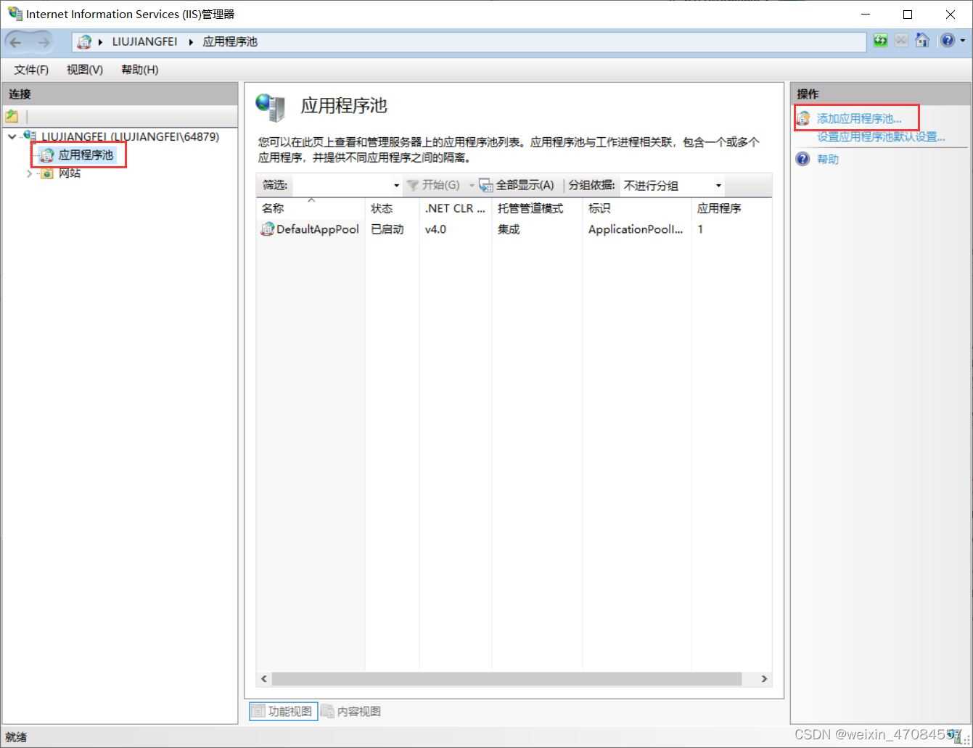Go forward using the Forward arrow button
Viewport: 973px width, 748px height.
(x=44, y=42)
